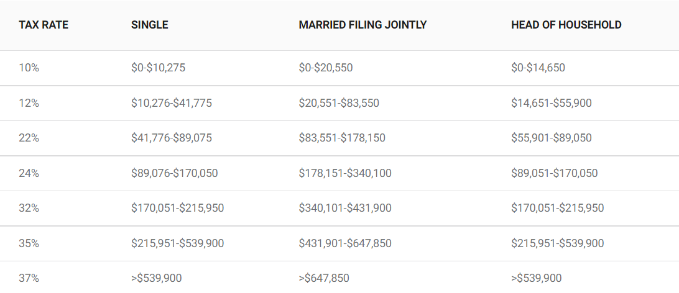Click the $178,151-$340,100 married jointly cell
This screenshot has width=679, height=293.
coord(345,173)
